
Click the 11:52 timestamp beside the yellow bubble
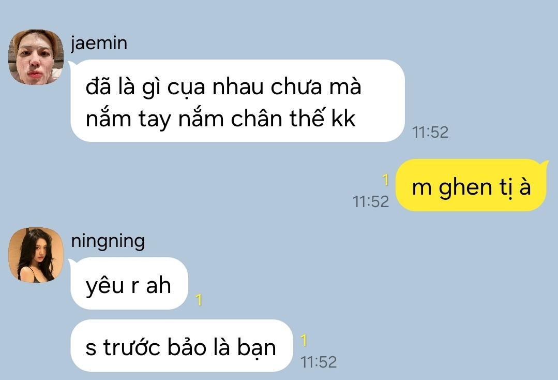coord(370,201)
